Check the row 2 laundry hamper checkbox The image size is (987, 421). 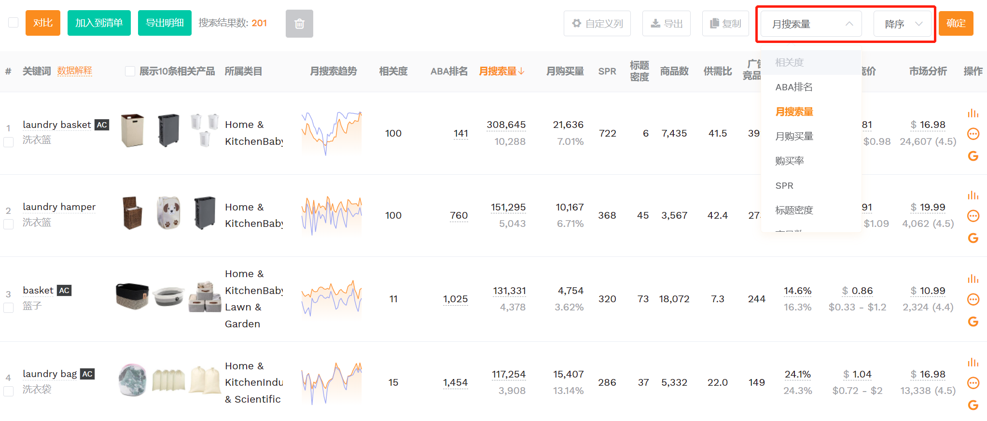pyautogui.click(x=9, y=225)
